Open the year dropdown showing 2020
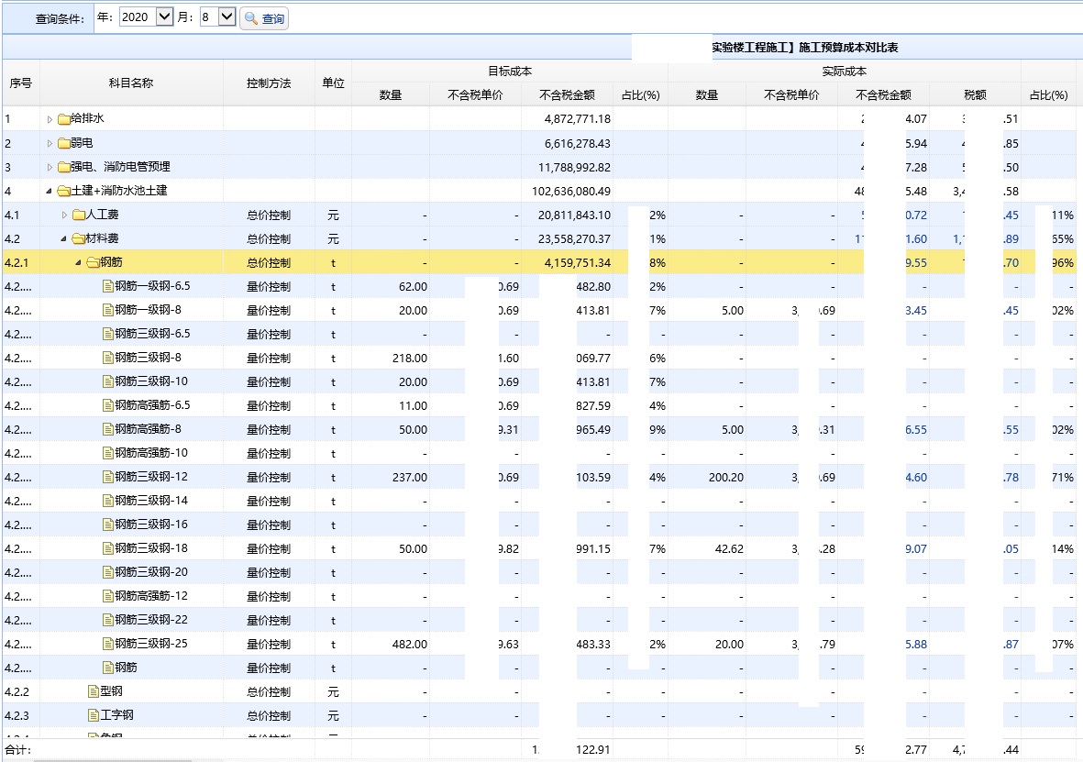This screenshot has width=1083, height=762. [164, 17]
